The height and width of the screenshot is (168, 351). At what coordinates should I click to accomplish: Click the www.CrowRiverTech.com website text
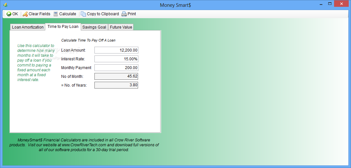pyautogui.click(x=84, y=145)
